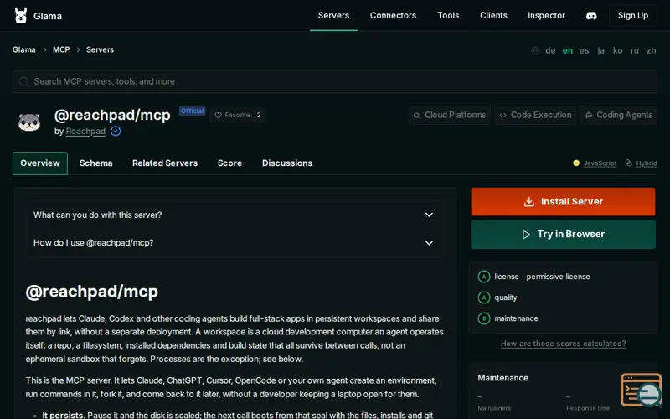
Task: Click the Try in Browser button
Action: tap(563, 235)
